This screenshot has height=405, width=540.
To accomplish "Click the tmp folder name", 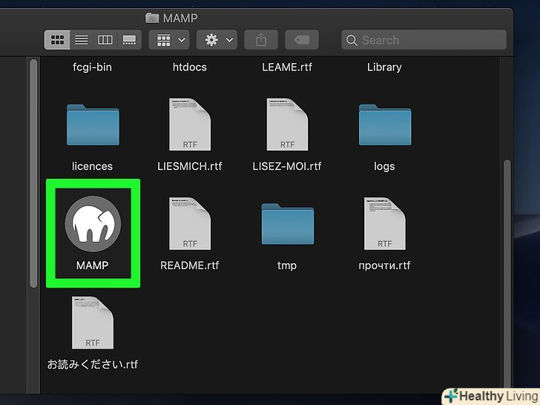I will tap(287, 266).
